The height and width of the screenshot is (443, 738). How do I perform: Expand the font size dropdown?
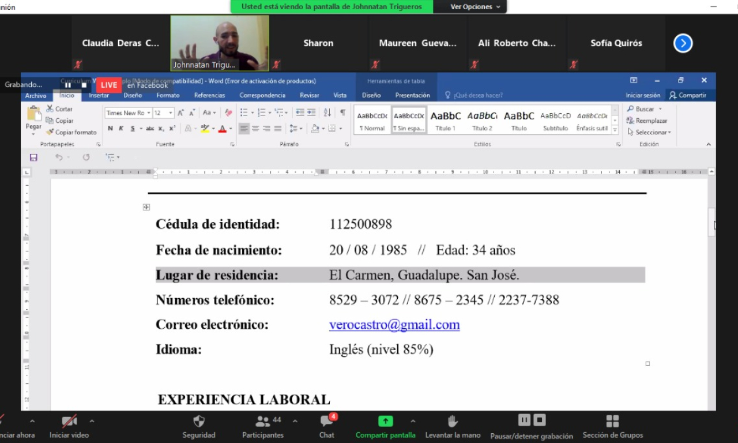tap(171, 113)
